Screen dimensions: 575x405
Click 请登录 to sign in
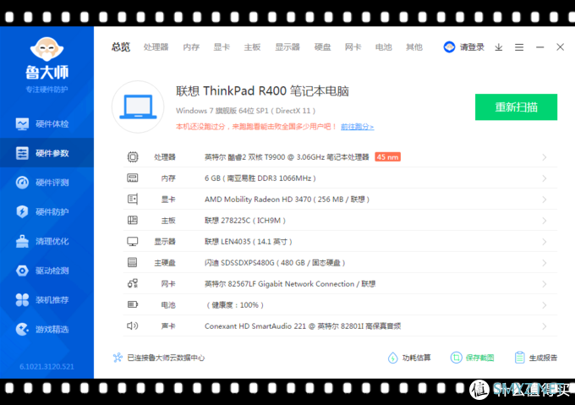(x=472, y=47)
